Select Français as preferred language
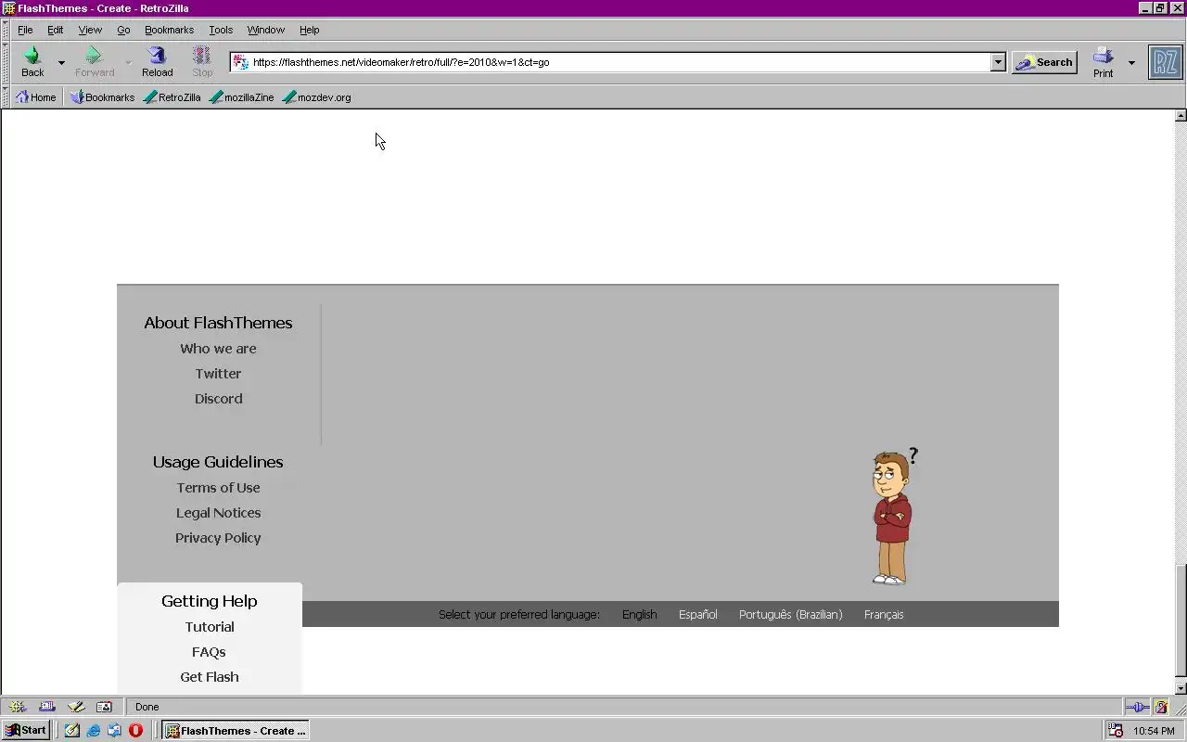The width and height of the screenshot is (1187, 742). (884, 615)
